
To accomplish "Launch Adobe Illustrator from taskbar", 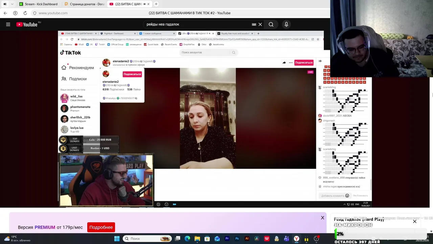I will click(x=247, y=239).
